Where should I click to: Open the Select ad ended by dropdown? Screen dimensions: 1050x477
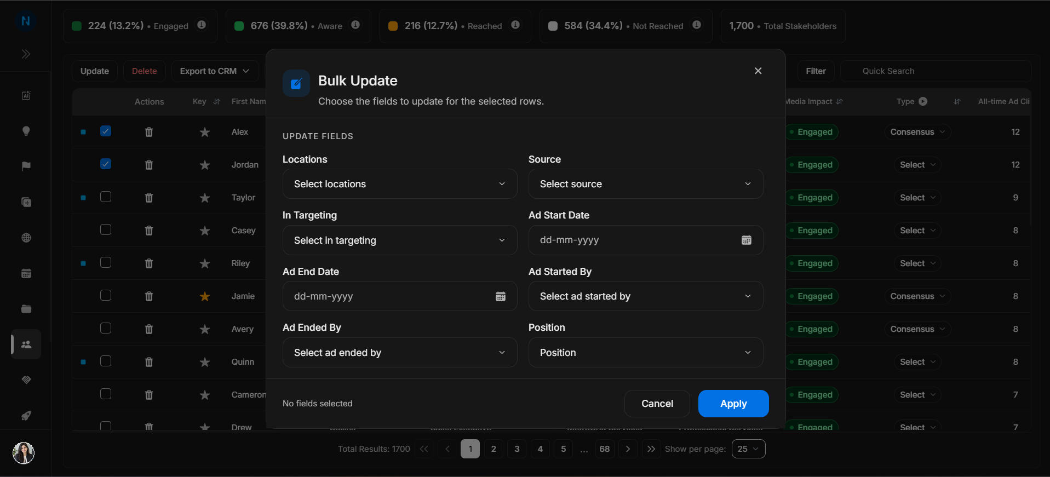point(400,353)
